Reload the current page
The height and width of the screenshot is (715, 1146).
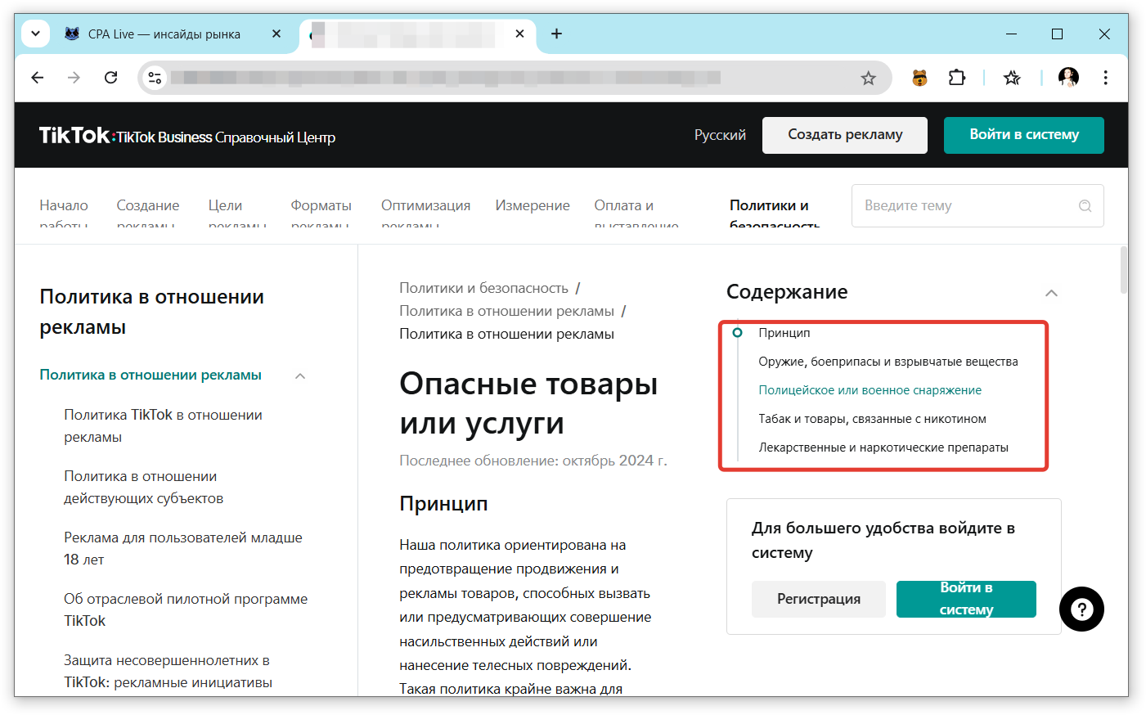[x=111, y=78]
